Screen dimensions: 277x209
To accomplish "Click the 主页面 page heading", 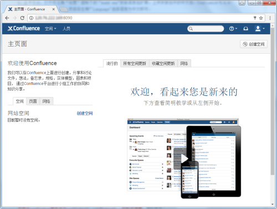I will pyautogui.click(x=17, y=44).
